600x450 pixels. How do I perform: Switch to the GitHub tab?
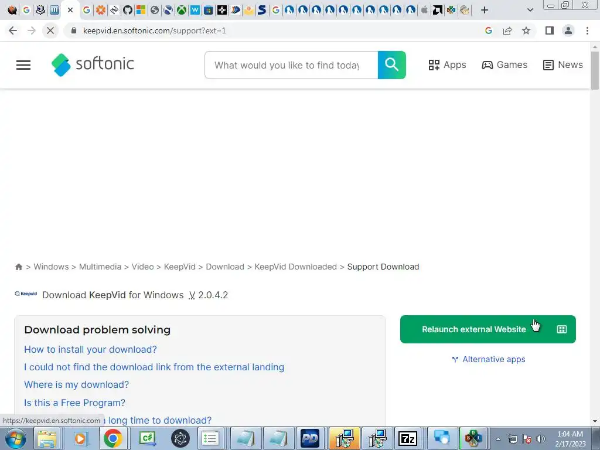click(x=127, y=10)
